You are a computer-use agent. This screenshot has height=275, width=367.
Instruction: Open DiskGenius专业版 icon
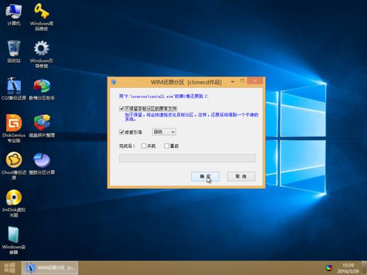tap(14, 128)
